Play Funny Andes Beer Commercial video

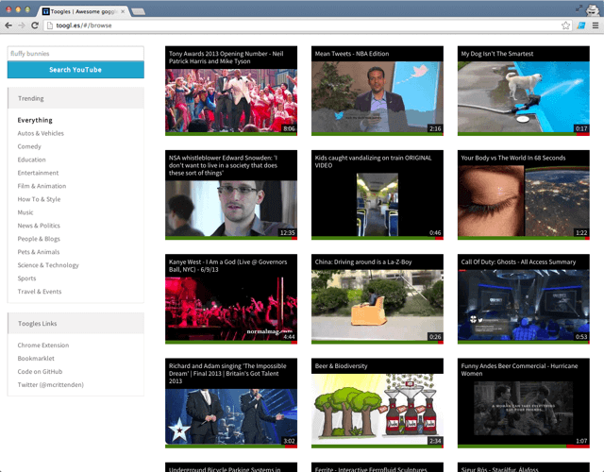[524, 403]
